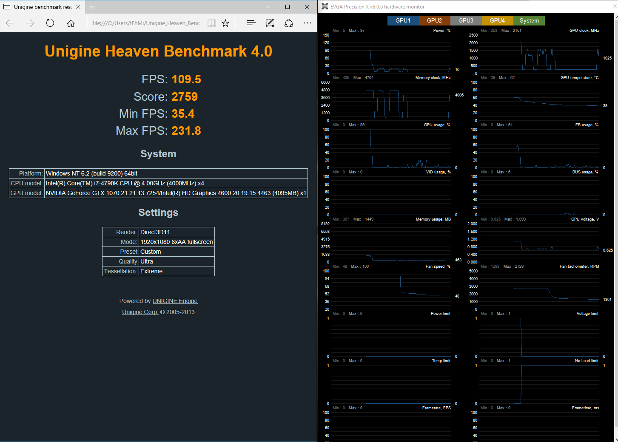Click the Unigine Heaven Benchmark 4.0 heading

point(158,51)
